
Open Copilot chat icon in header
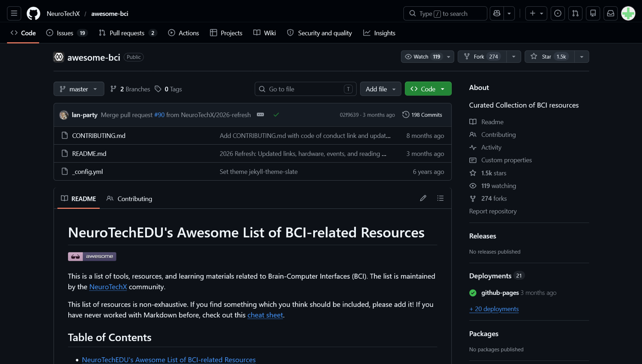[x=497, y=14]
